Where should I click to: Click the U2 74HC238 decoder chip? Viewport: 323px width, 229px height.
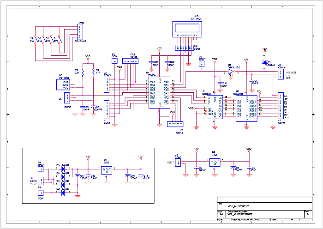coord(214,107)
